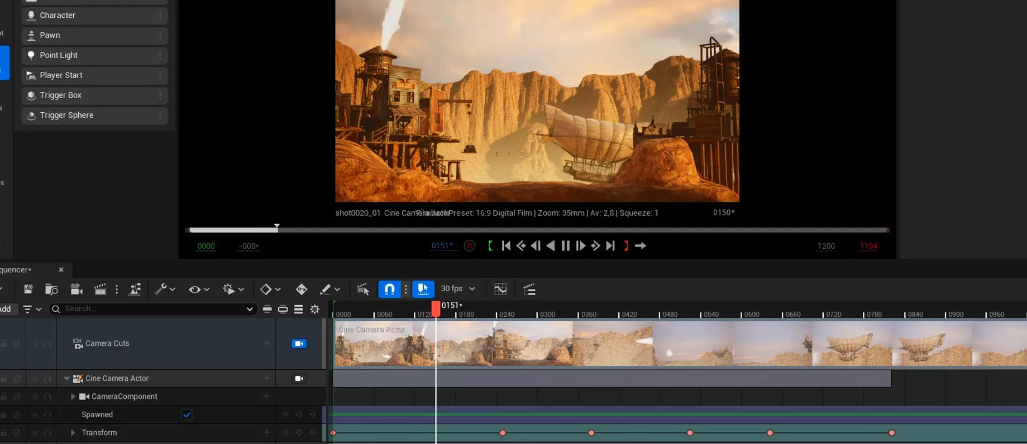
Task: Click the render movie clapperboard icon
Action: tap(100, 289)
